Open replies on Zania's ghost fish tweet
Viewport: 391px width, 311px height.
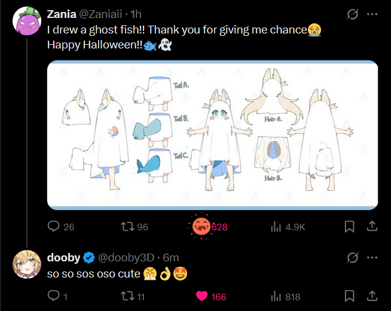[x=60, y=227]
